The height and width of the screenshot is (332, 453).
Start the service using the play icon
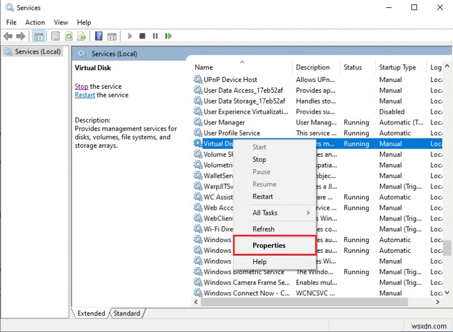coord(130,36)
